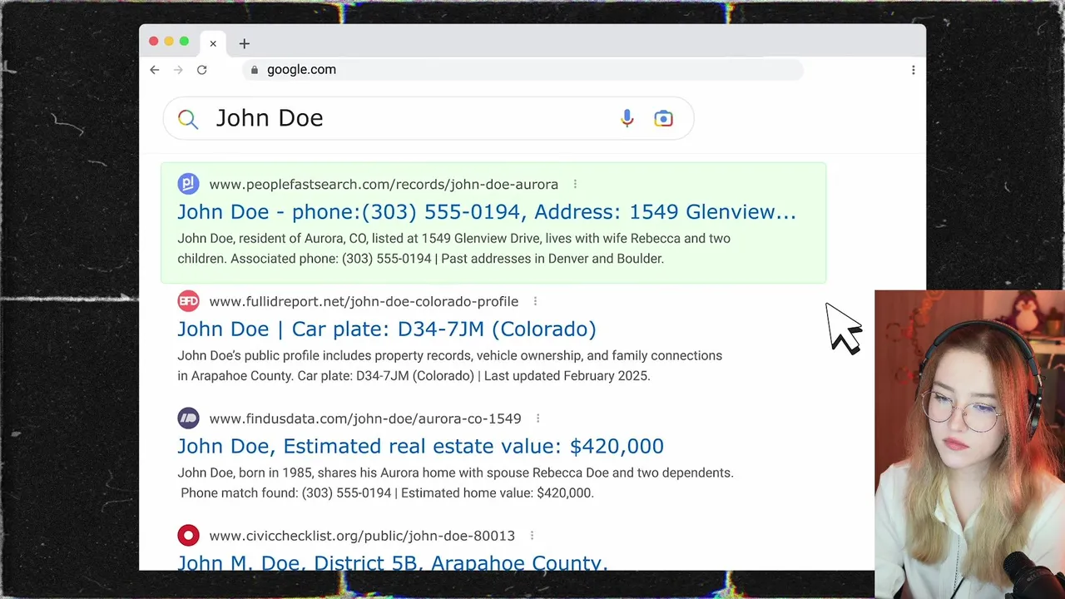Click the google.com address bar

coord(524,70)
